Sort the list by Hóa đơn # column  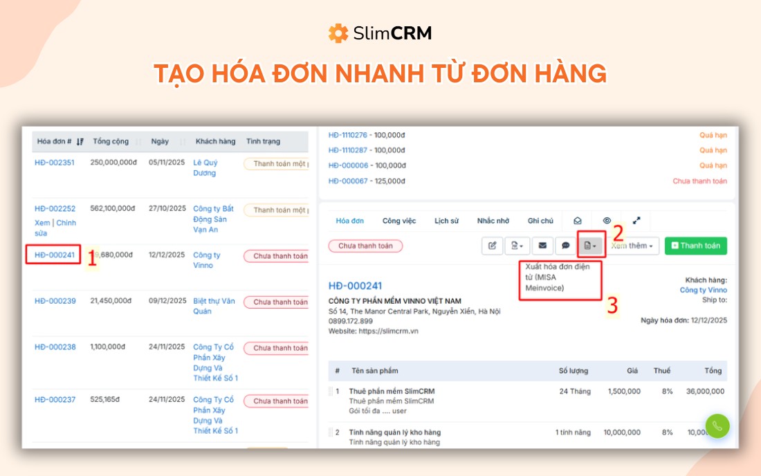(60, 141)
